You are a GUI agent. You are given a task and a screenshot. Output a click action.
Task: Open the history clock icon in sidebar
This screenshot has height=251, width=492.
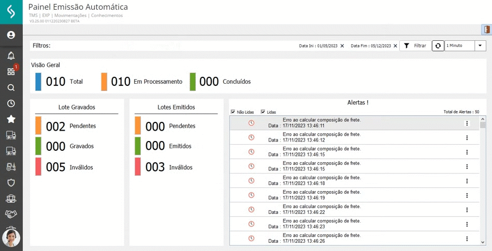[11, 103]
